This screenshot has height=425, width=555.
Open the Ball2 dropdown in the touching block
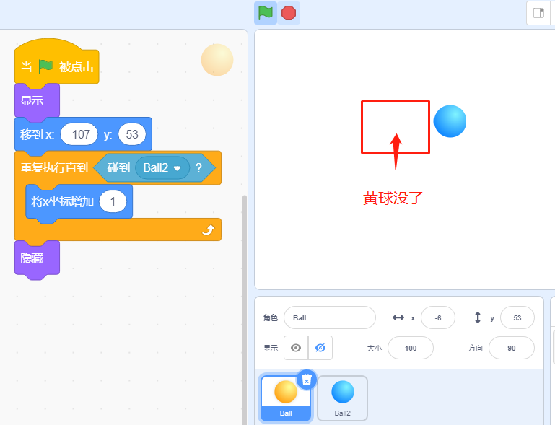162,167
